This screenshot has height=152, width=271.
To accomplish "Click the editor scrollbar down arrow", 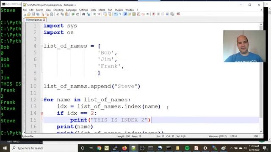I will point(261,131).
